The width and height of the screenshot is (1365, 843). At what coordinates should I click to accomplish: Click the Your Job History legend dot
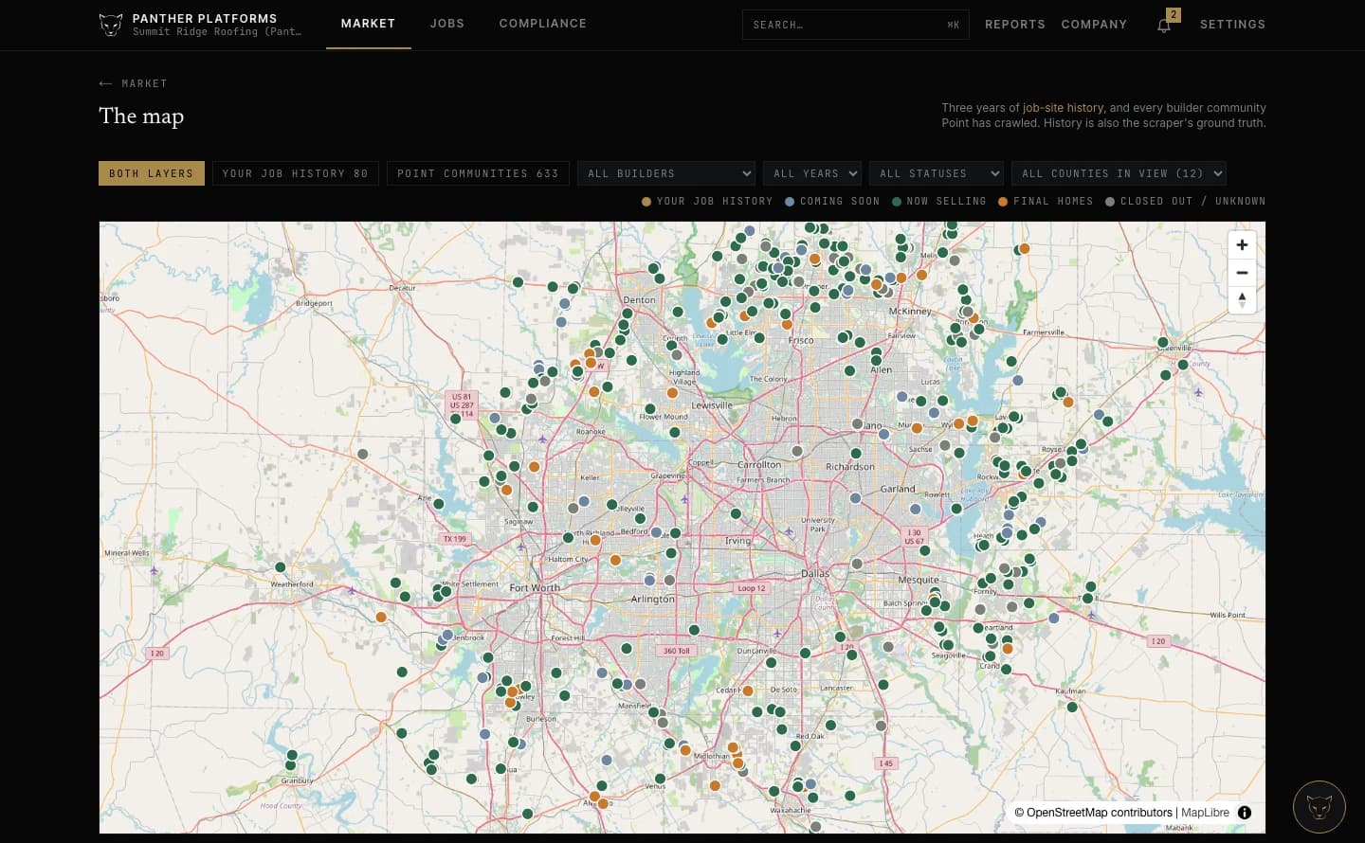click(646, 202)
